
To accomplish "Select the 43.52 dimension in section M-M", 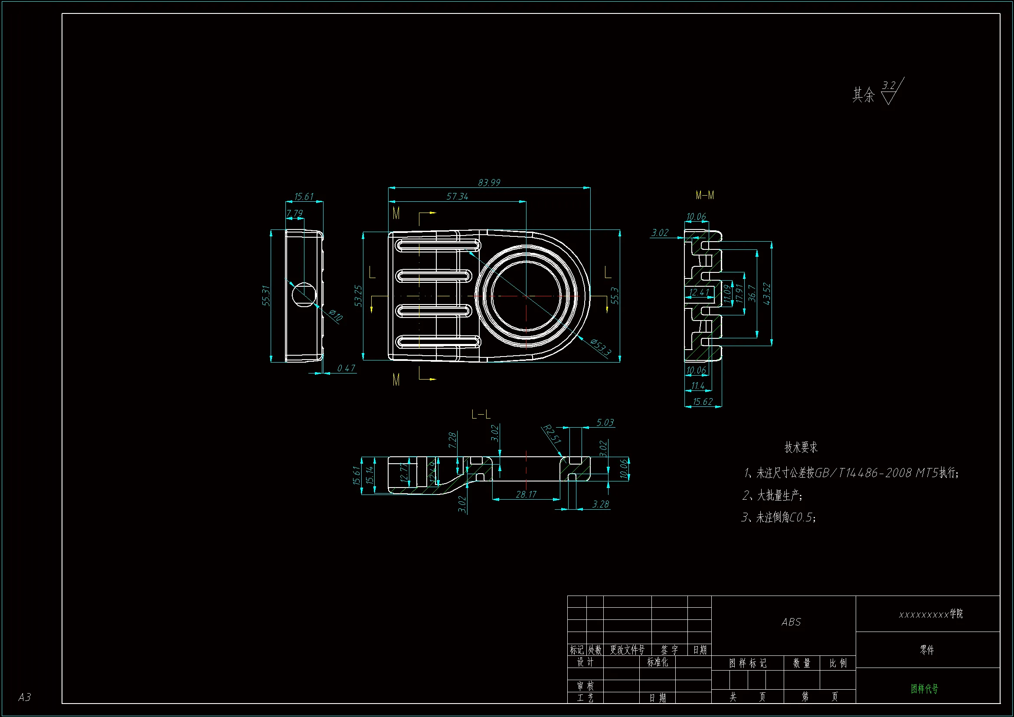I will [x=767, y=294].
